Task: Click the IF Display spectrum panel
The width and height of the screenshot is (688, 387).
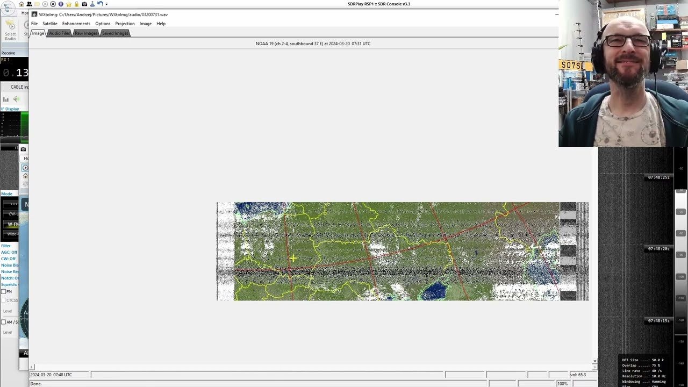Action: pos(15,128)
